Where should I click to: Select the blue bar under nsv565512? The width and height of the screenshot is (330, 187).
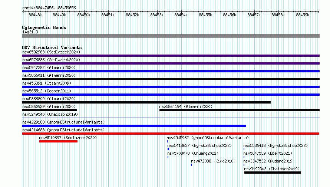click(171, 95)
